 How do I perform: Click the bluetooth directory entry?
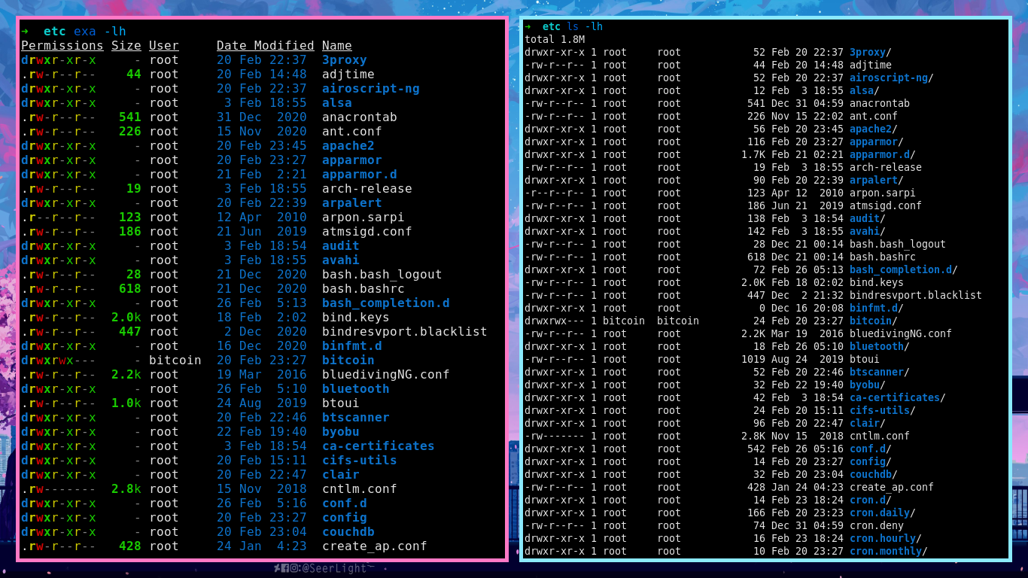(x=354, y=388)
